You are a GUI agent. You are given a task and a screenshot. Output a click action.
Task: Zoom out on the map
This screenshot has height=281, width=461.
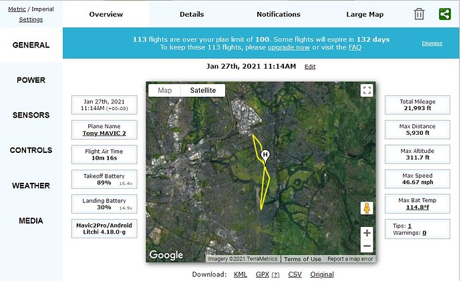(x=367, y=246)
